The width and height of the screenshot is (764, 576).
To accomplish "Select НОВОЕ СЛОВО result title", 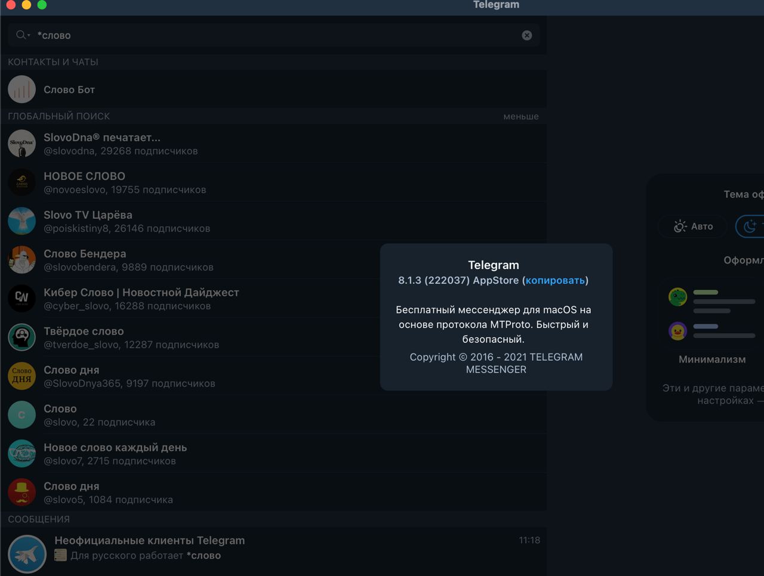I will click(84, 176).
